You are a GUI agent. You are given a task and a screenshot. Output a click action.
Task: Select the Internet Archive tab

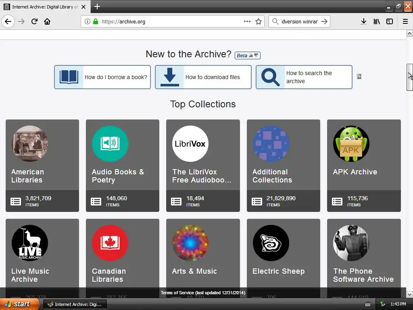[x=45, y=7]
